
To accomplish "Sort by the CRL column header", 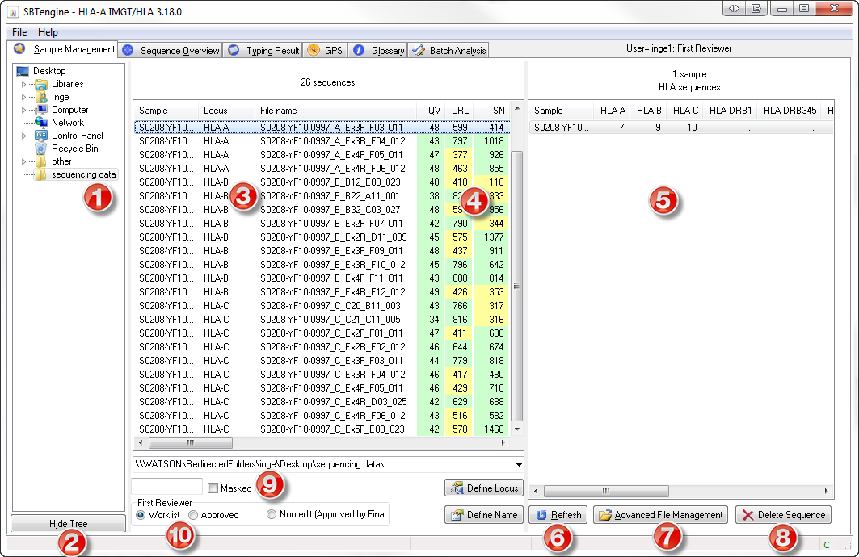I will 459,110.
